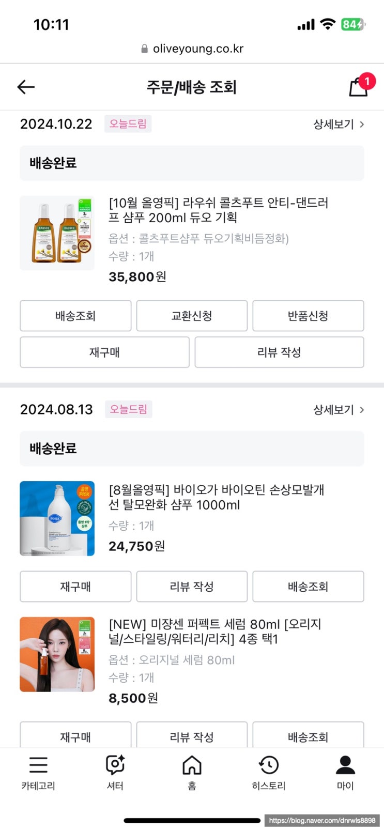This screenshot has height=831, width=384.
Task: Tap the lock icon beside the URL
Action: click(145, 49)
